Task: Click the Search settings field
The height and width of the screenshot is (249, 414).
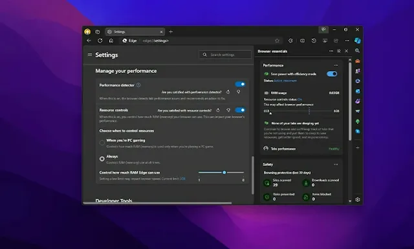Action: tap(225, 55)
